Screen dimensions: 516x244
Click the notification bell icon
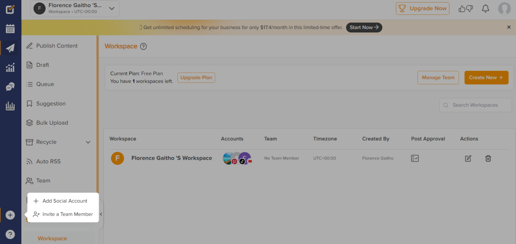click(x=485, y=9)
